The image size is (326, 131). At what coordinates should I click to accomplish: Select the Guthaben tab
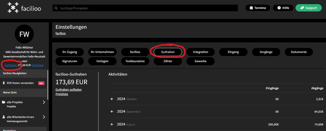click(168, 52)
